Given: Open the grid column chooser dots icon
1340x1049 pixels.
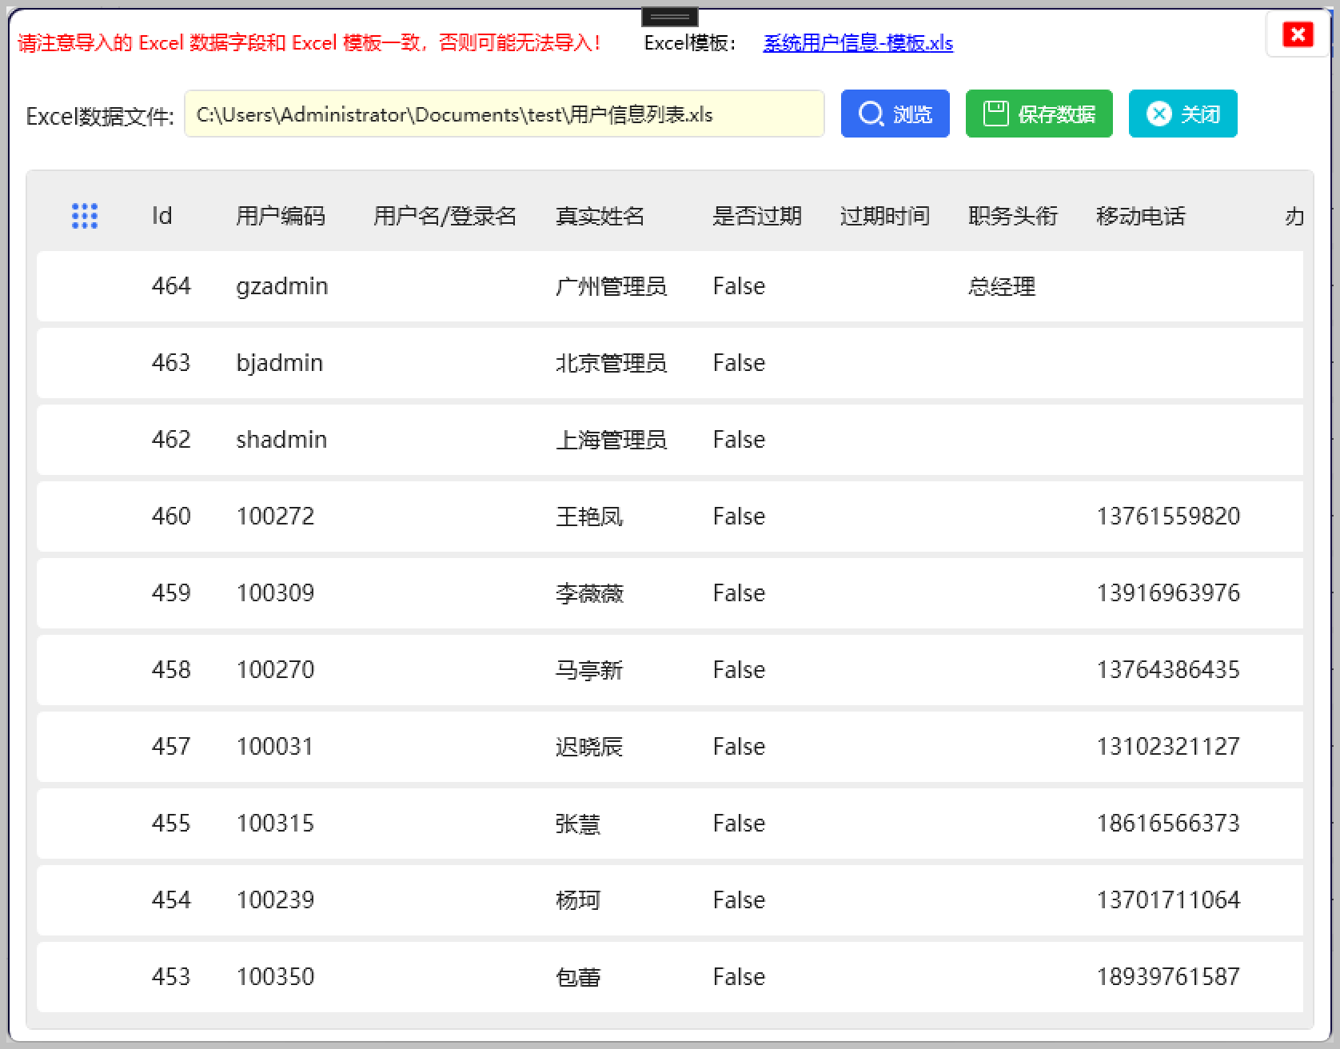Looking at the screenshot, I should pos(85,216).
